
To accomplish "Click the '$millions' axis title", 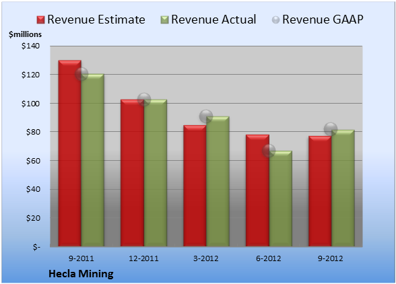I will coord(25,34).
